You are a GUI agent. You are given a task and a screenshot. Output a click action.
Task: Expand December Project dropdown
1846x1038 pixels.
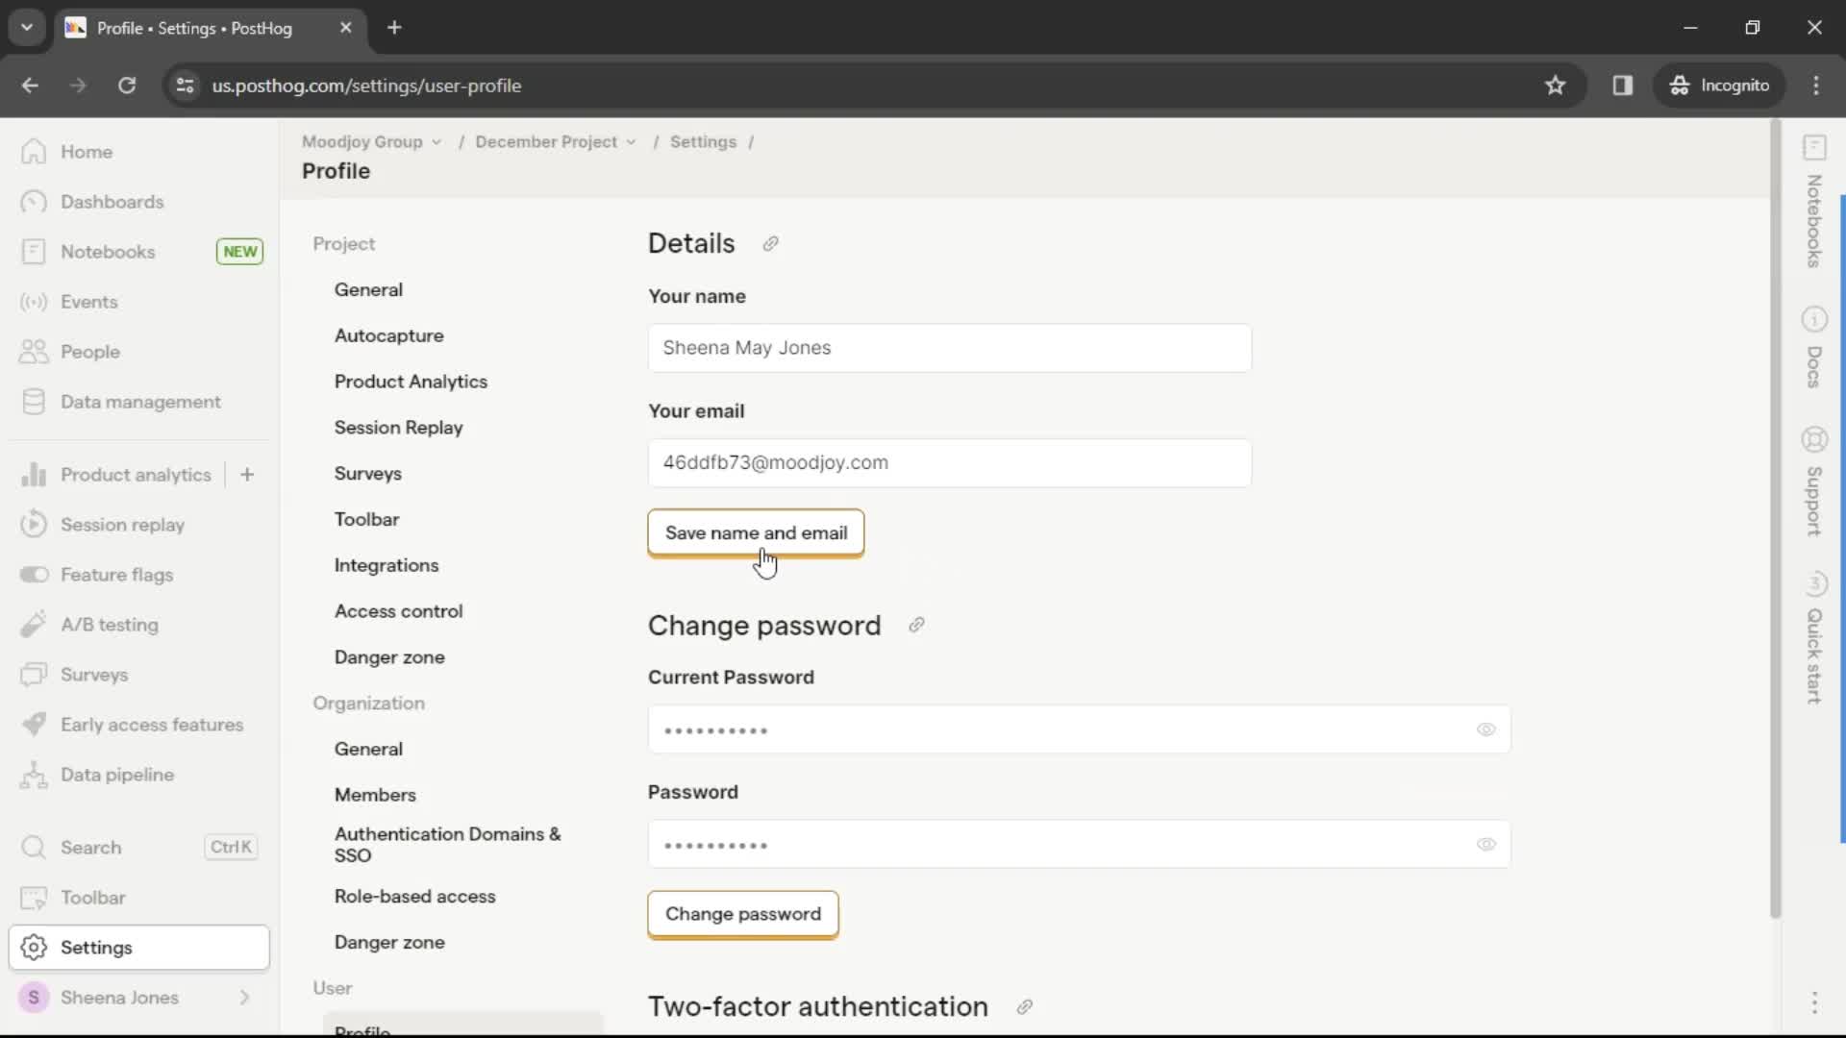click(x=556, y=142)
